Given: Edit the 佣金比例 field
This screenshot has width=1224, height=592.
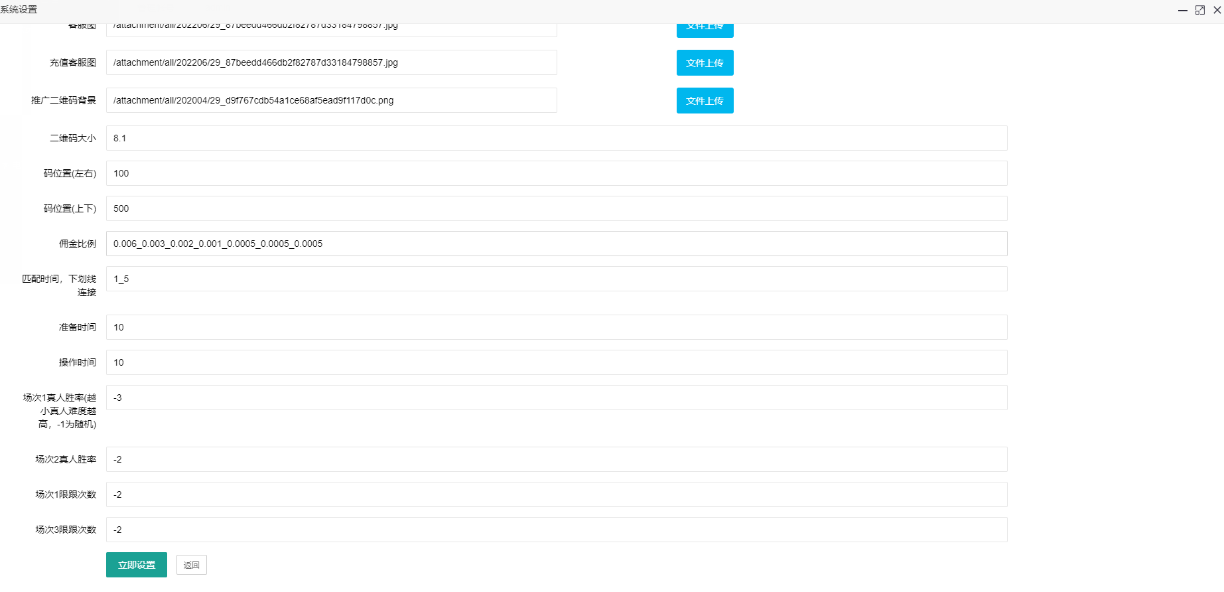Looking at the screenshot, I should (x=556, y=244).
